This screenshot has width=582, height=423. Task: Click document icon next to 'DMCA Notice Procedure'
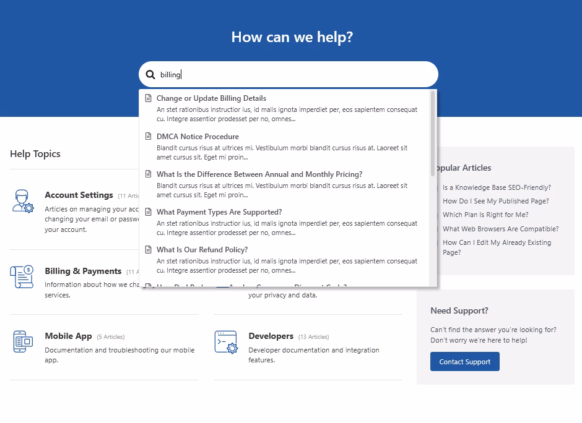148,136
